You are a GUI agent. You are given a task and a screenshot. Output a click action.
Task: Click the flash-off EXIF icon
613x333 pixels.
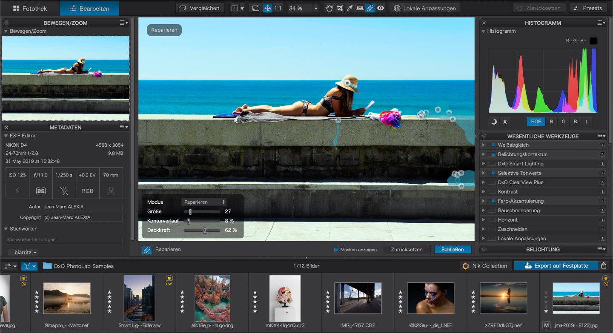(x=64, y=191)
